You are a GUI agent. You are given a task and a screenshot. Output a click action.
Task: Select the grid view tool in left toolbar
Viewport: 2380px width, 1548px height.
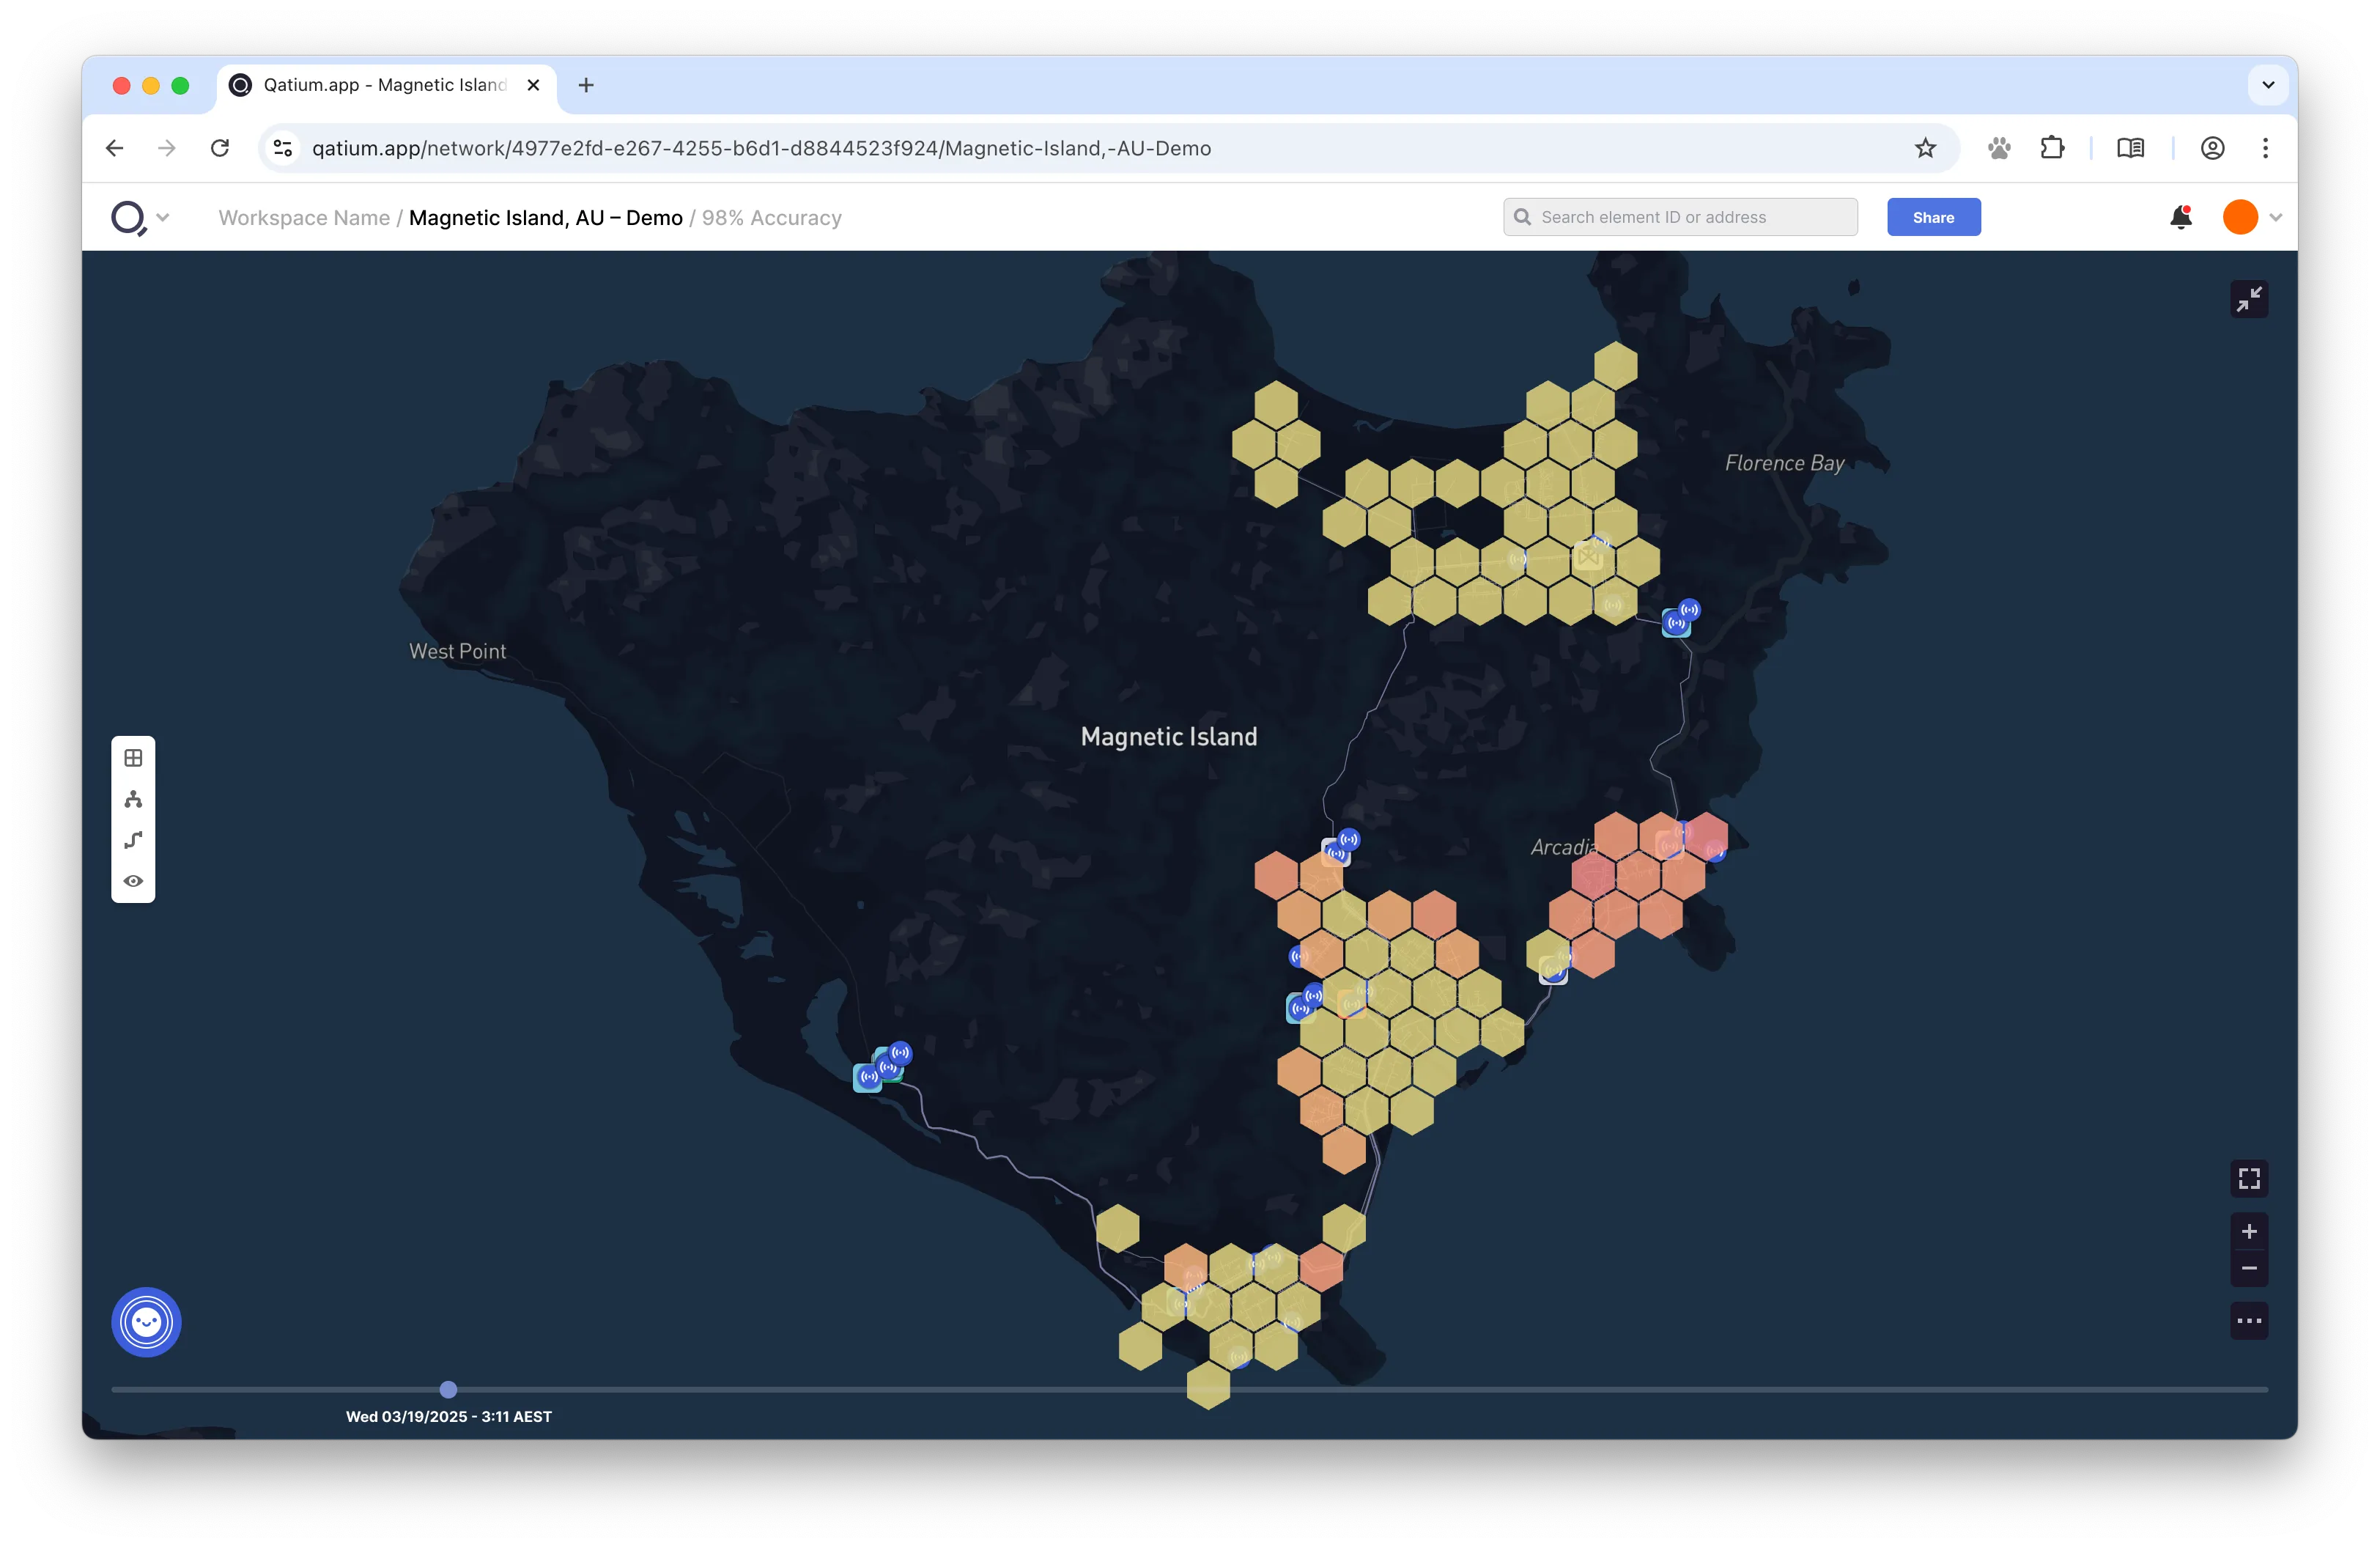pos(133,757)
